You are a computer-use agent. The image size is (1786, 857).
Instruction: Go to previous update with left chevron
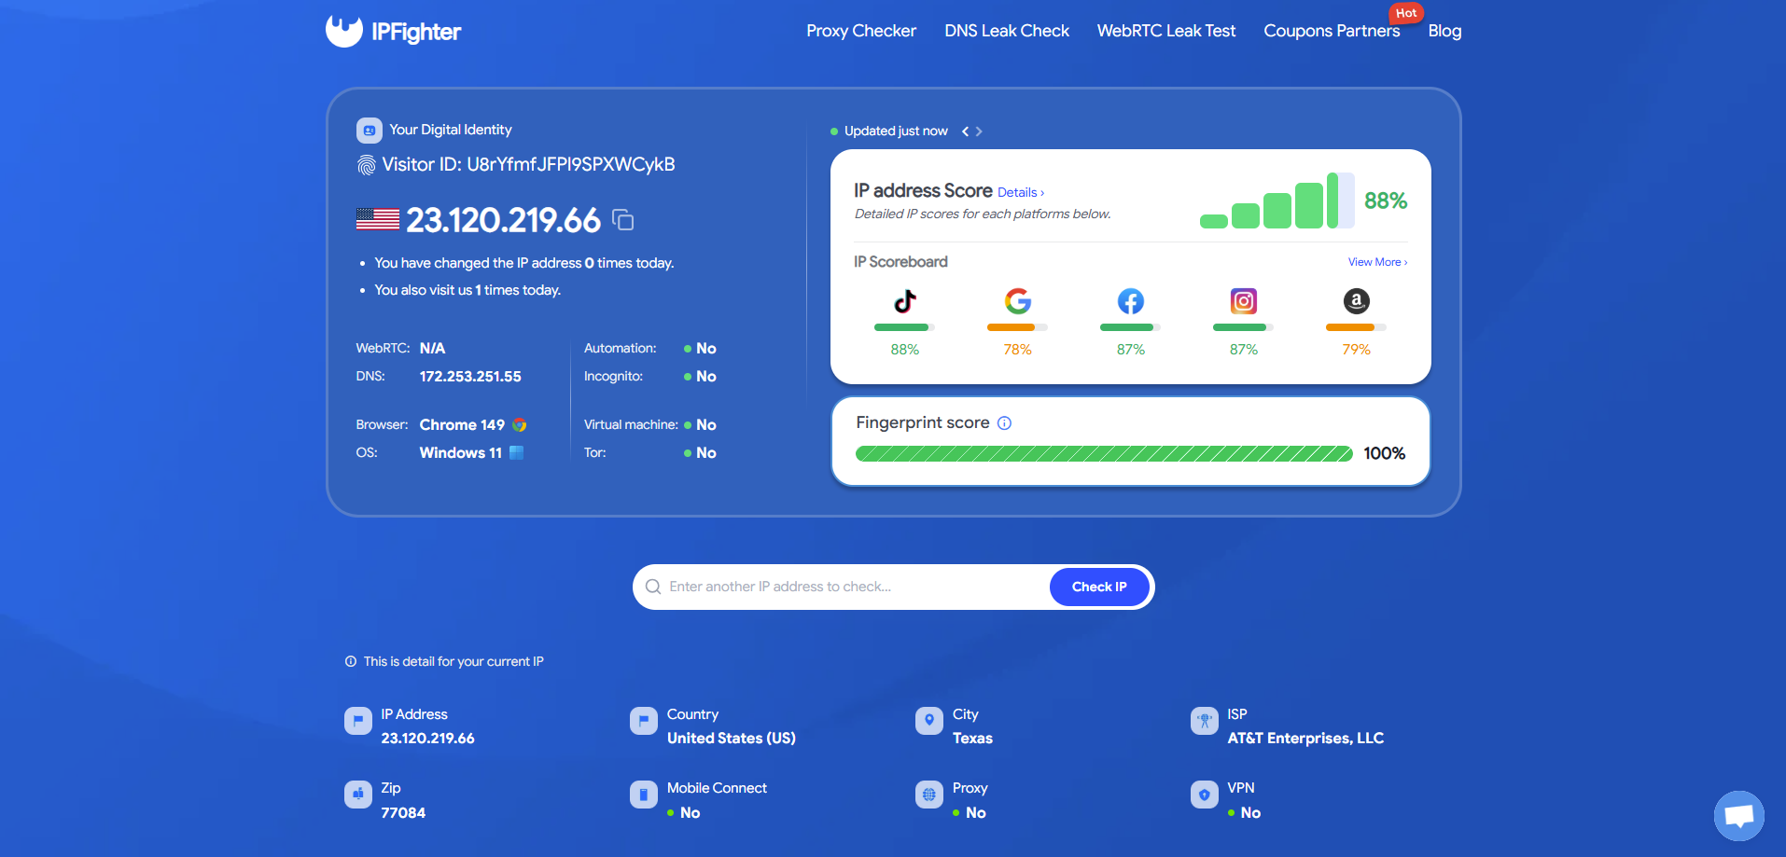[x=965, y=131]
